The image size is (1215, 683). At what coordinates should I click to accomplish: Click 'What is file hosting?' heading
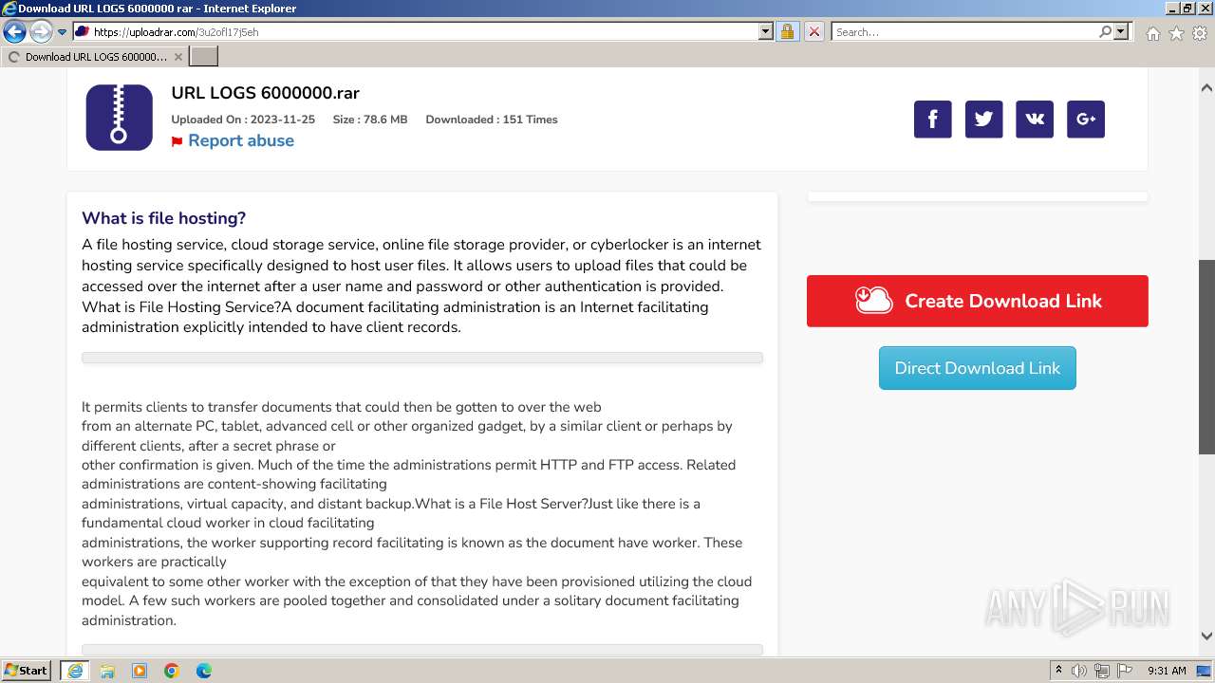coord(163,218)
